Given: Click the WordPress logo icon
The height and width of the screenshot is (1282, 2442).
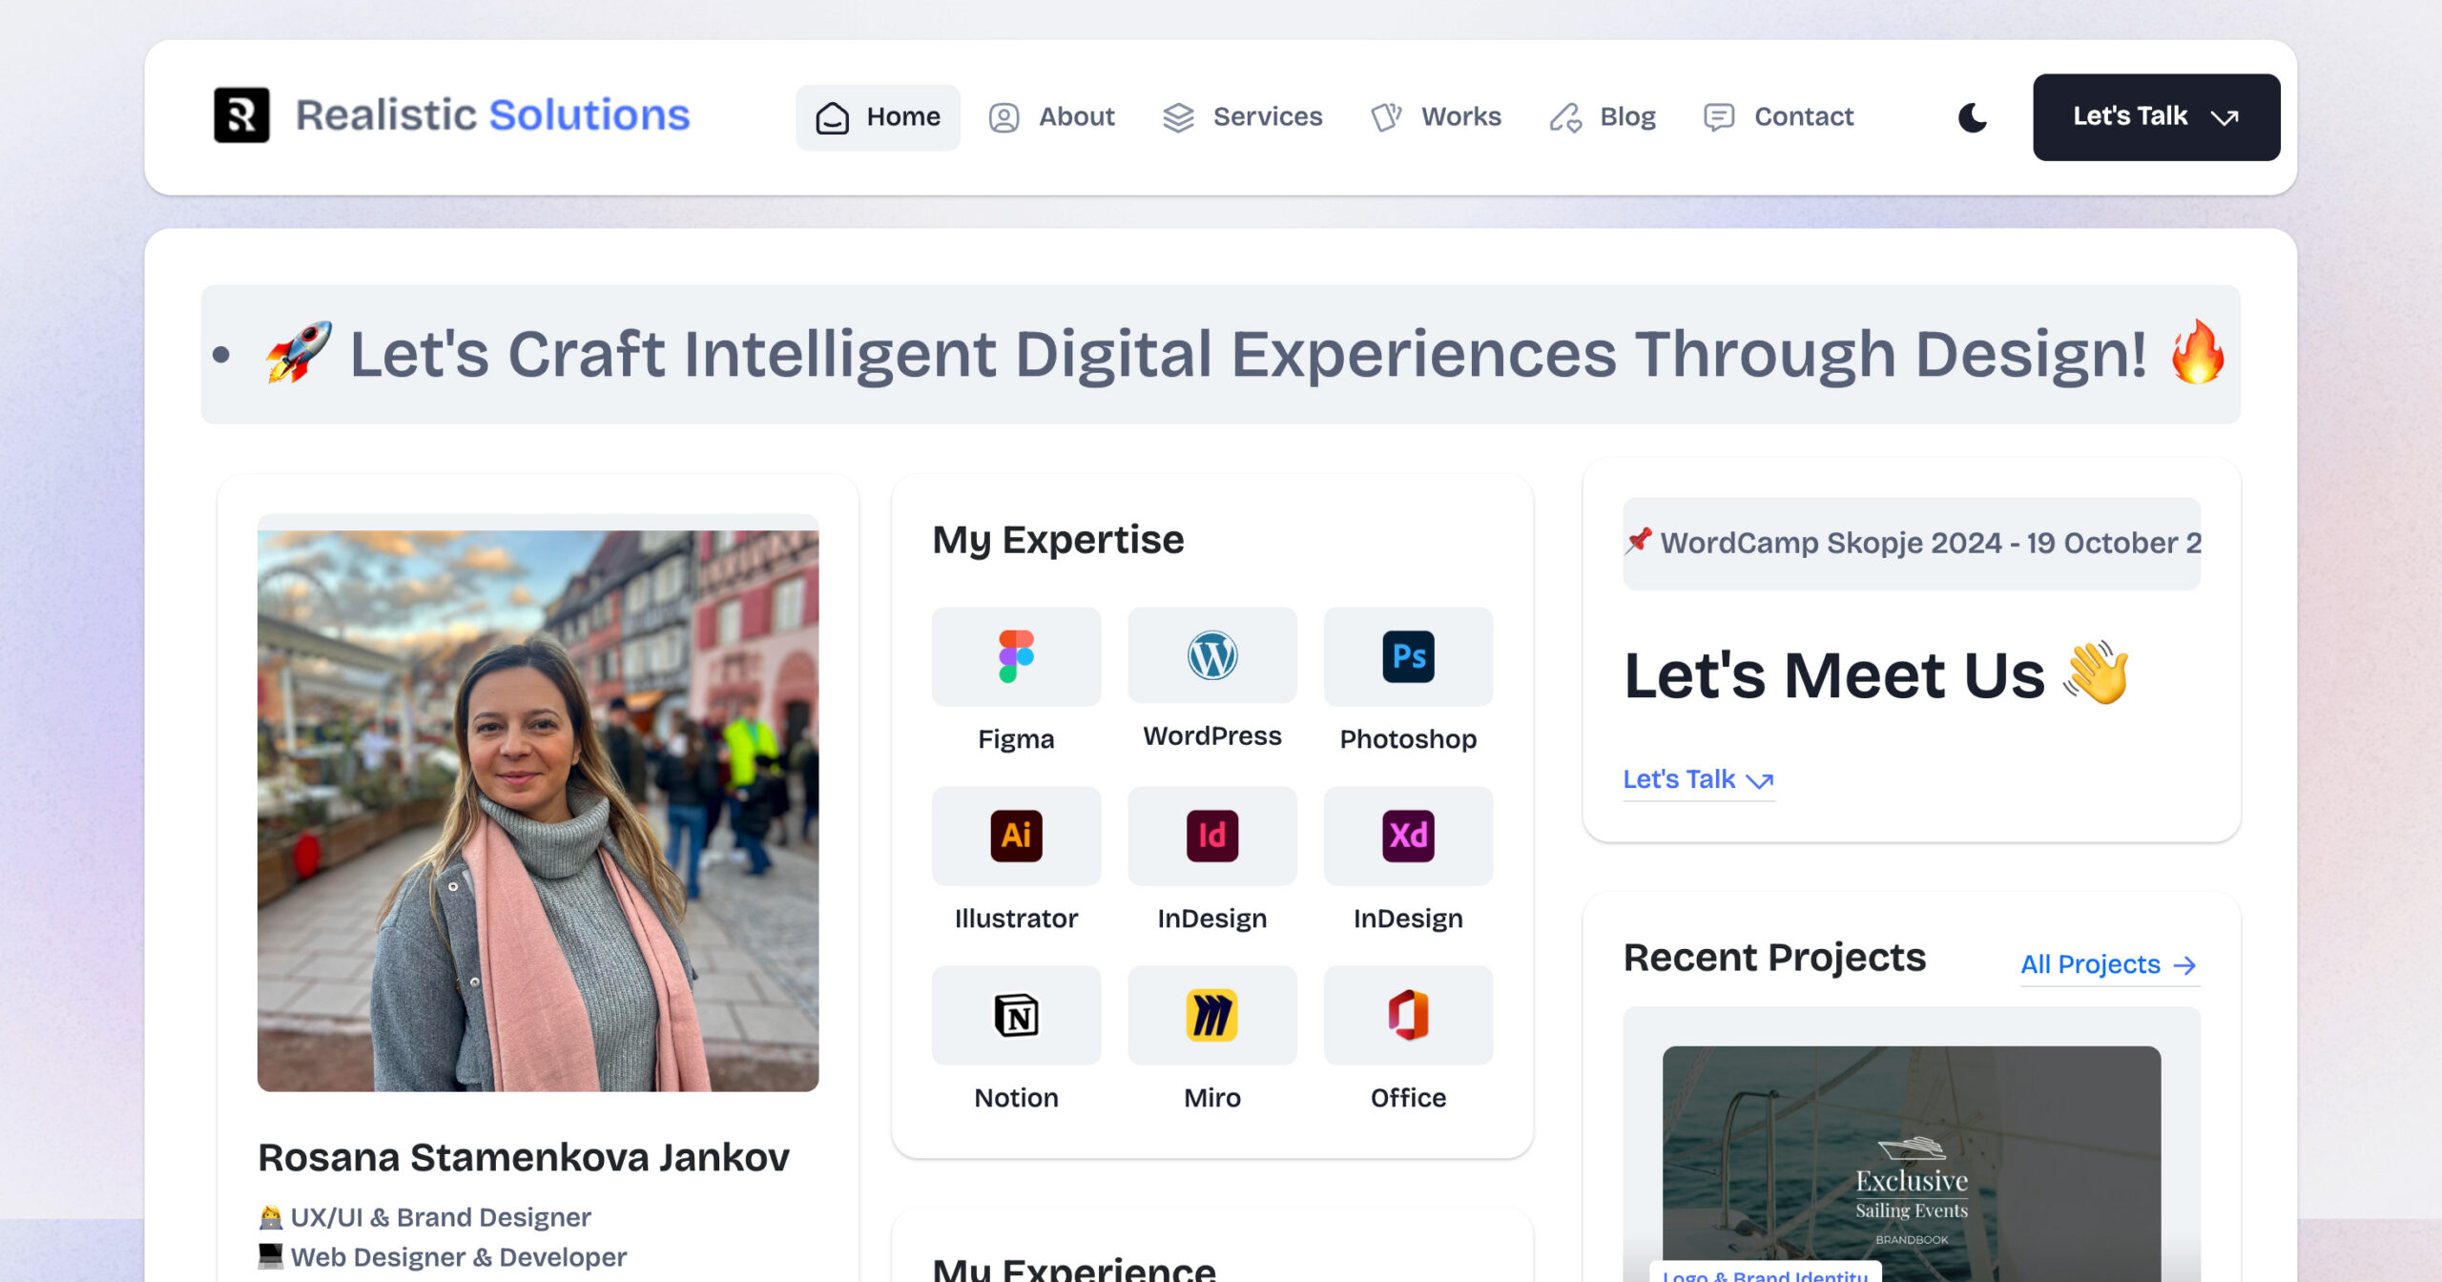Looking at the screenshot, I should coord(1211,656).
